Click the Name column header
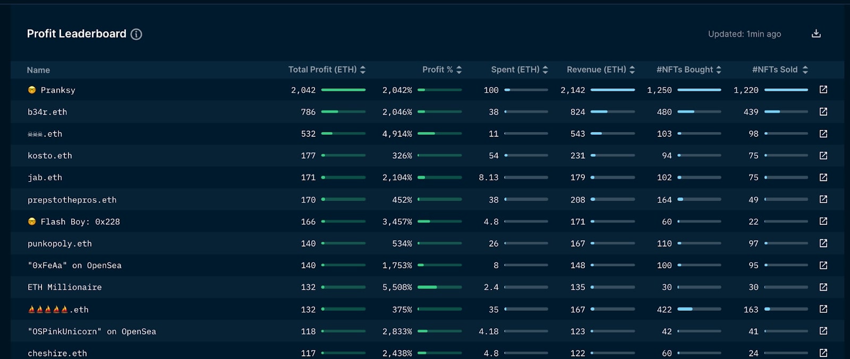This screenshot has width=850, height=359. point(38,70)
